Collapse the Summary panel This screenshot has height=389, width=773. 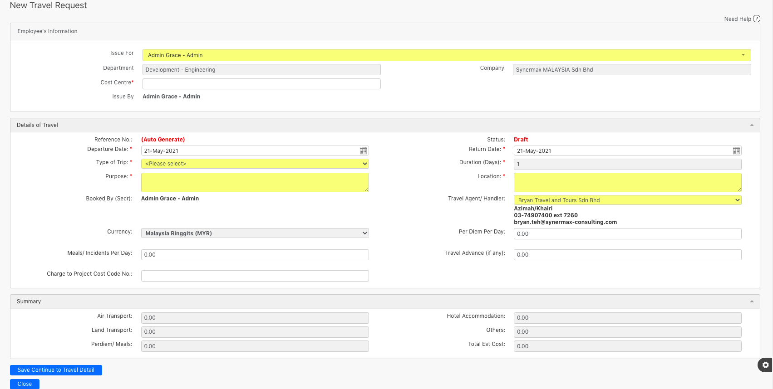(x=752, y=301)
